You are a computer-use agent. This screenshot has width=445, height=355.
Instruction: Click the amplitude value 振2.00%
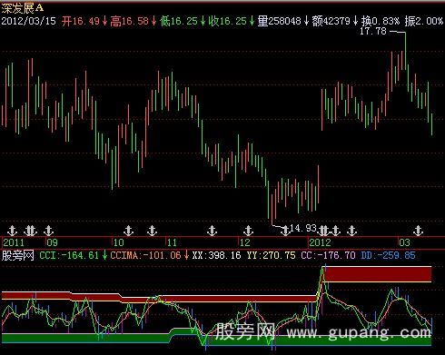pyautogui.click(x=424, y=21)
